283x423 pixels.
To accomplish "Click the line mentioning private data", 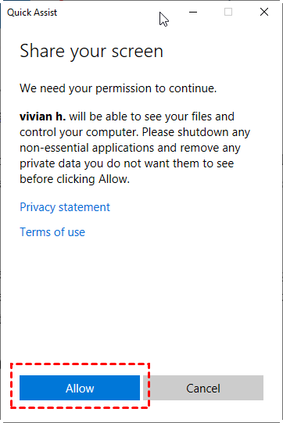I will pyautogui.click(x=127, y=163).
